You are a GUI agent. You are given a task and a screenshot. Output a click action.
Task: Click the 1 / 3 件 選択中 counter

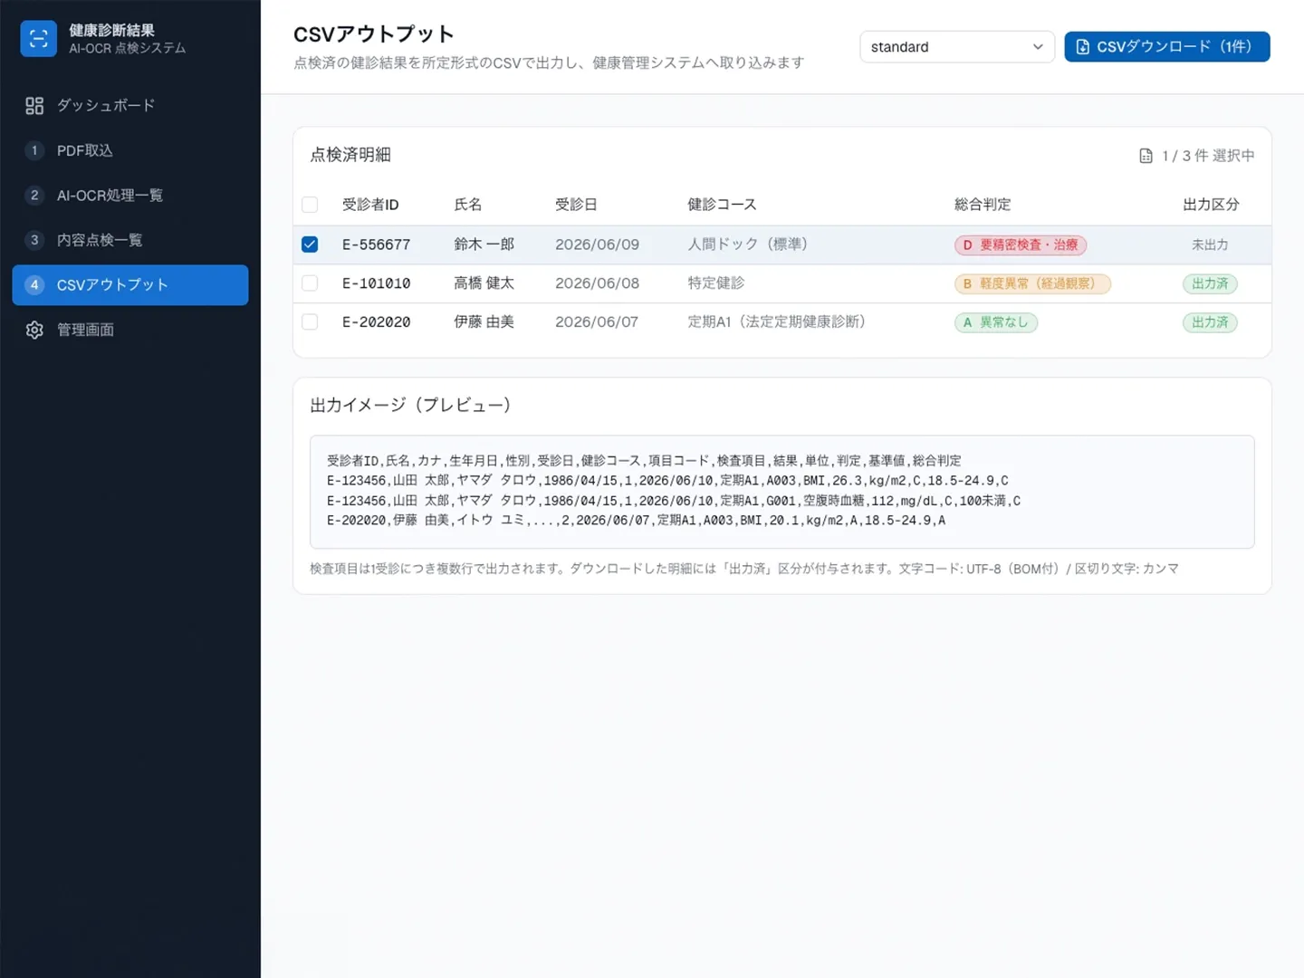(1208, 156)
